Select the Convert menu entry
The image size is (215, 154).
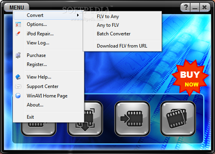[x=48, y=15]
